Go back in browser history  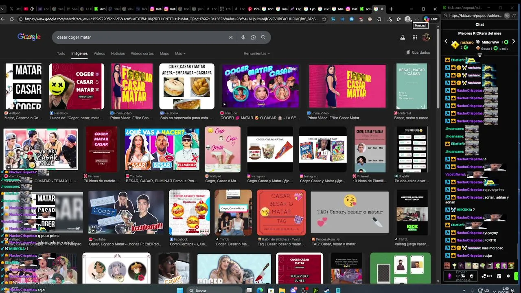click(x=3, y=19)
